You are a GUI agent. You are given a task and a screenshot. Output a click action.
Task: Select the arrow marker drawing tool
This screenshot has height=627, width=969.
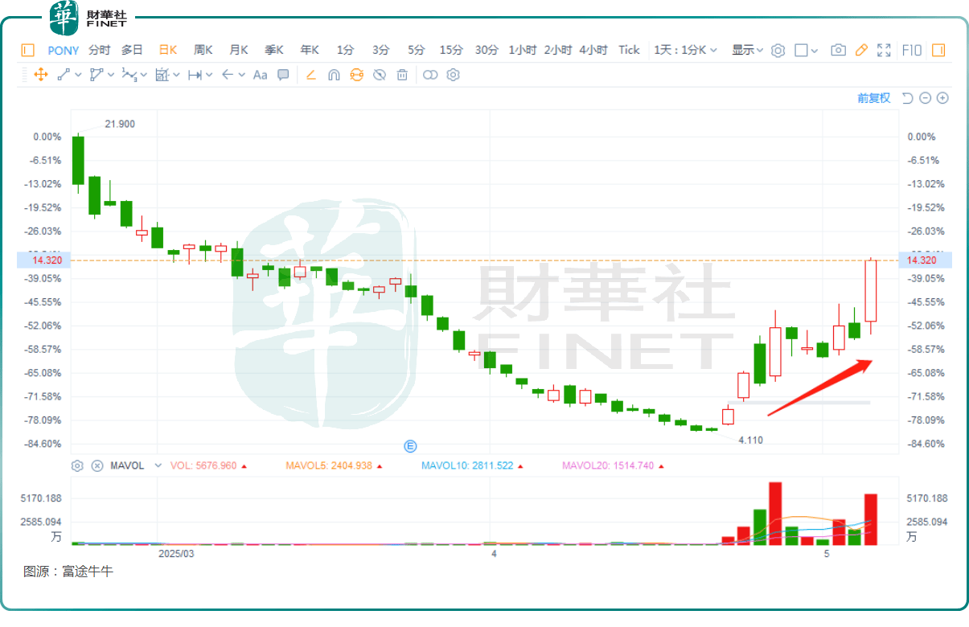tap(228, 75)
